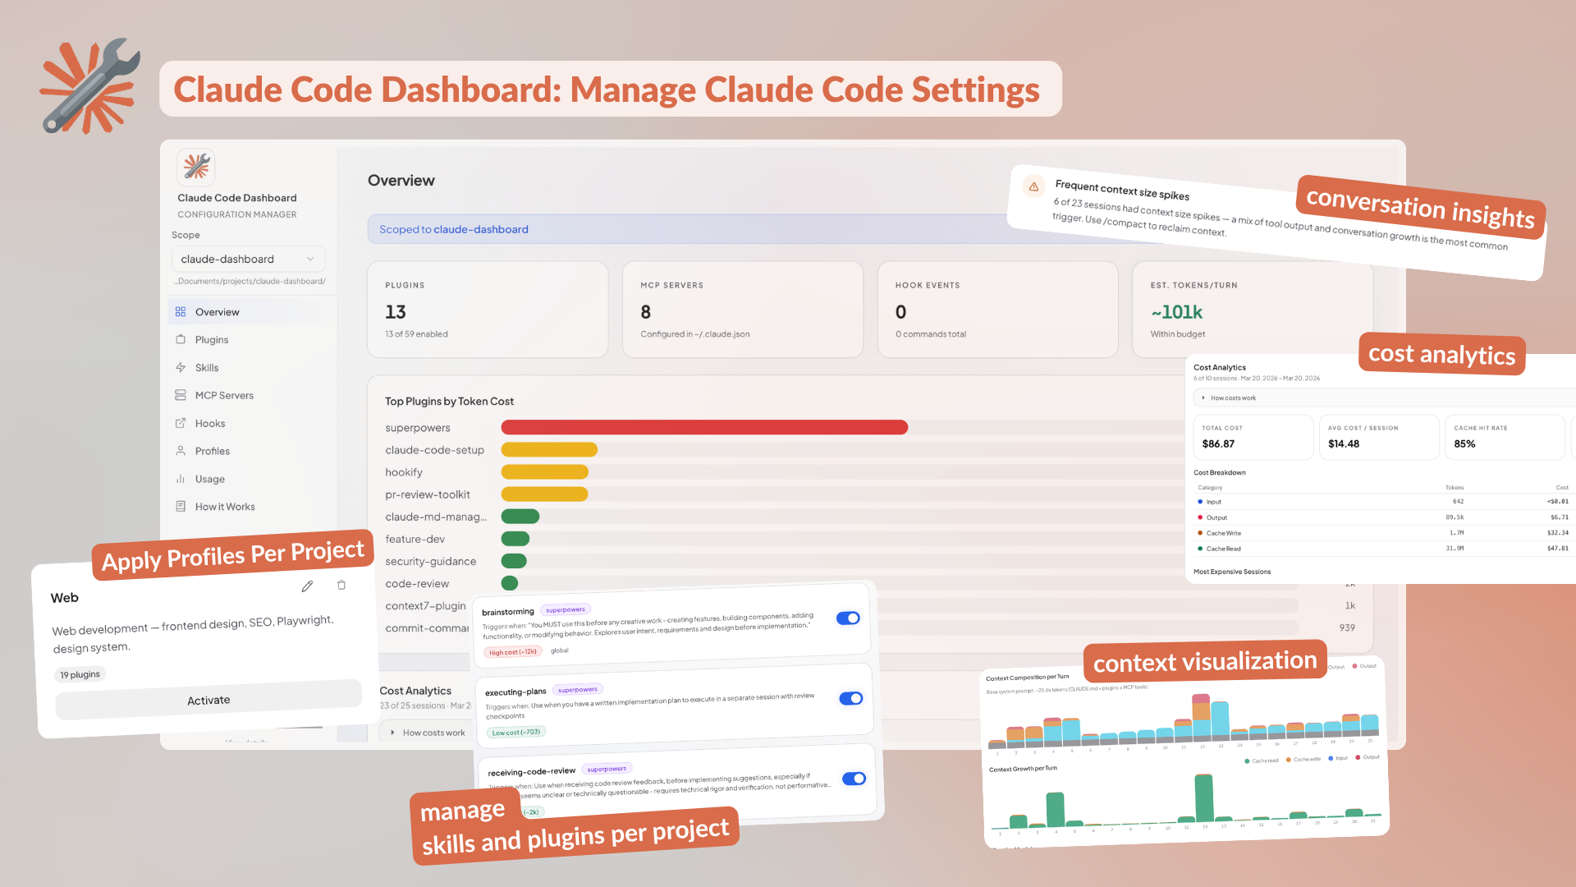Click the Claude Code Dashboard logo icon in sidebar

coord(196,167)
